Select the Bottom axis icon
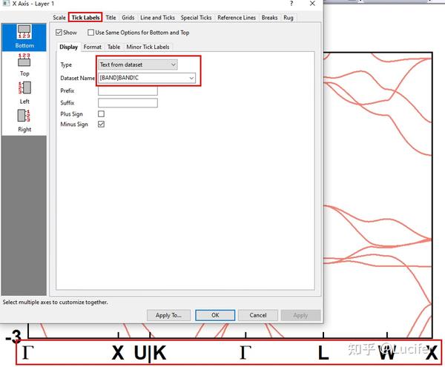 pyautogui.click(x=24, y=37)
